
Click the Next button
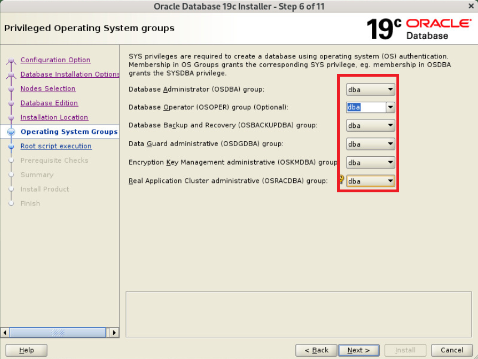point(359,350)
